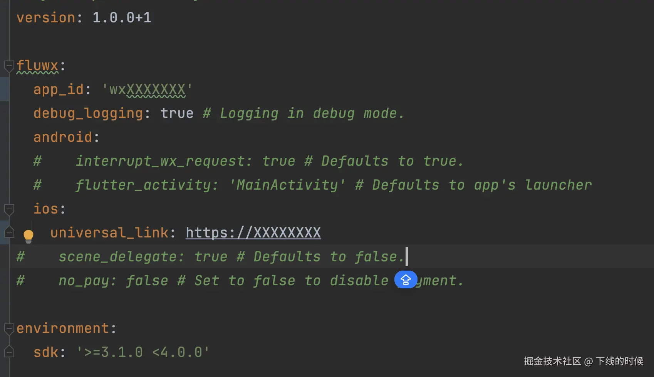Click the commented flutter_activity MainActivity text

click(x=287, y=185)
